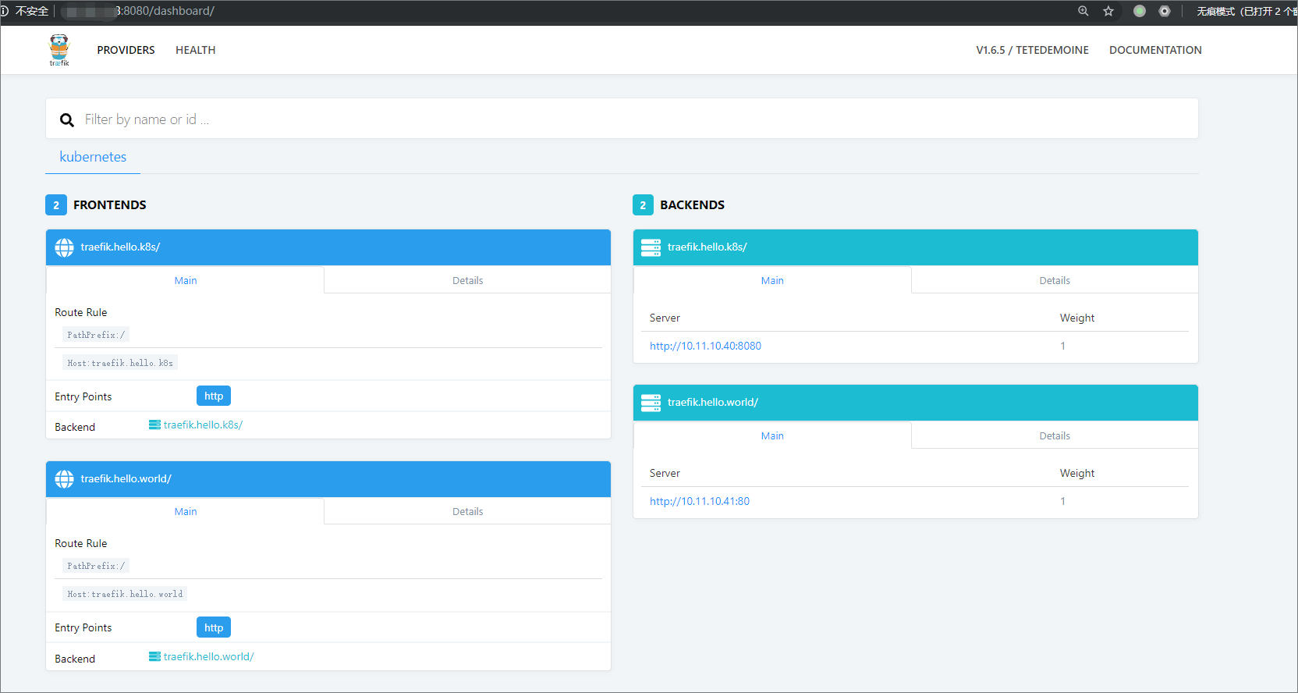
Task: Click the FRONTENDS heading
Action: 109,204
